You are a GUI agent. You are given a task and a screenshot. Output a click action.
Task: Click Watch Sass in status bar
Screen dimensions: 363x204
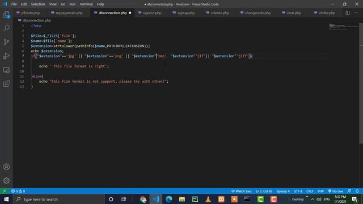[241, 191]
